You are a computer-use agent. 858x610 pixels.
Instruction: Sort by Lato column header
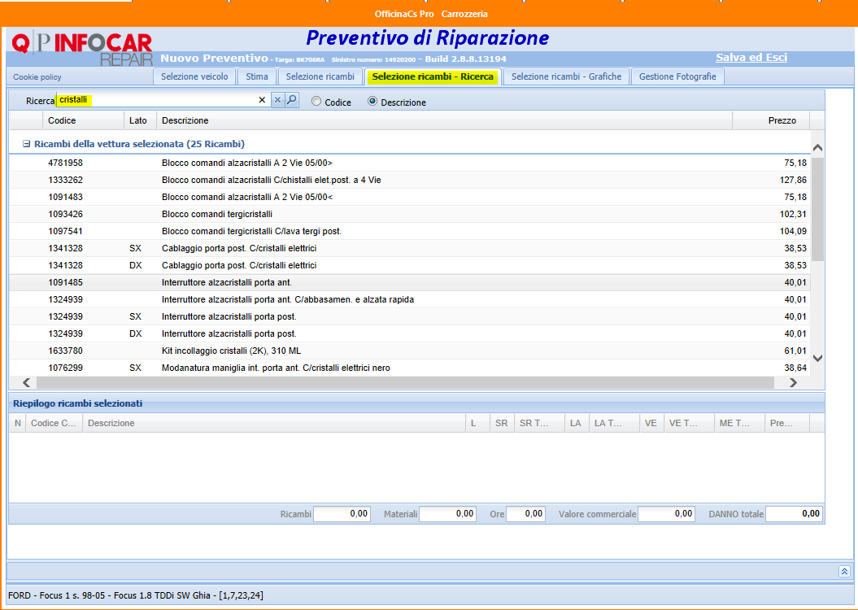(140, 120)
